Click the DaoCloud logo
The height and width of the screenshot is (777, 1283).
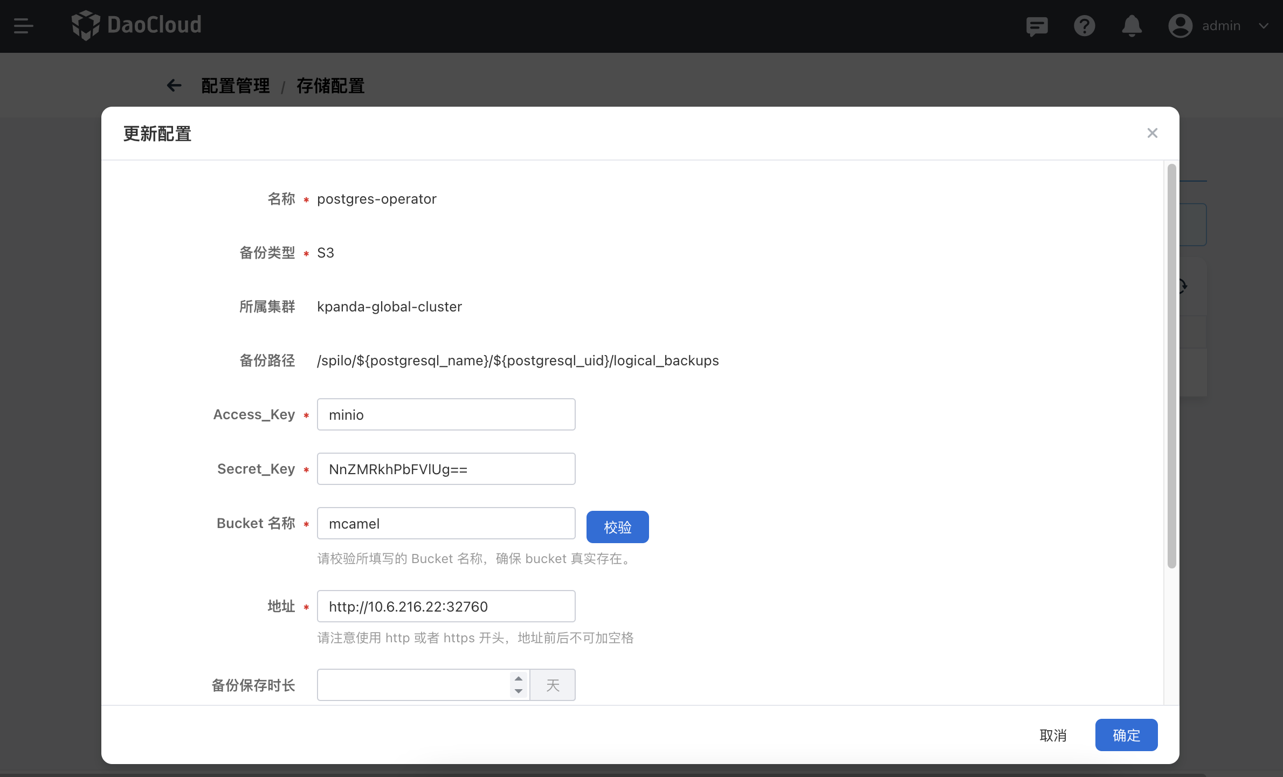coord(136,25)
